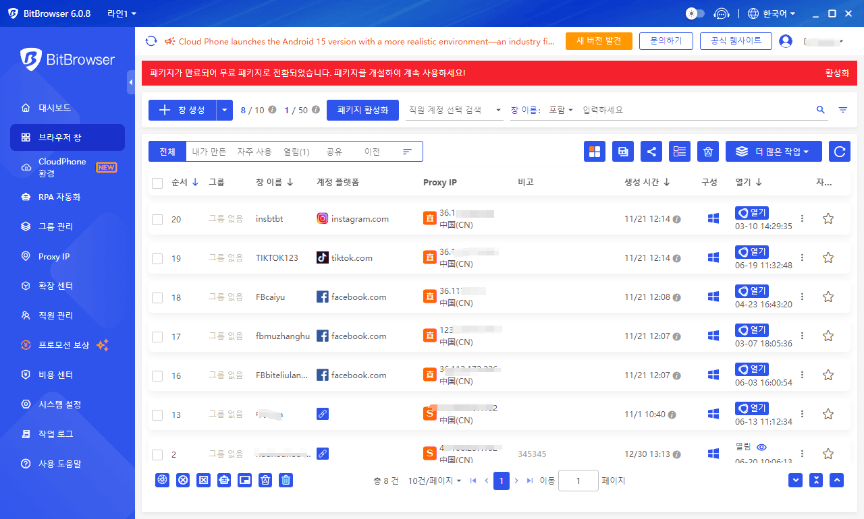
Task: Open the 직원 계정 선택 검색 dropdown
Action: [x=454, y=110]
